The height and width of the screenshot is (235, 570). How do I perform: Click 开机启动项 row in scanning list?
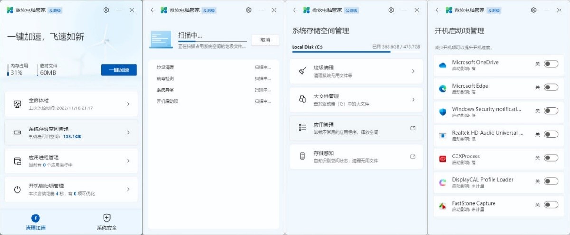214,101
